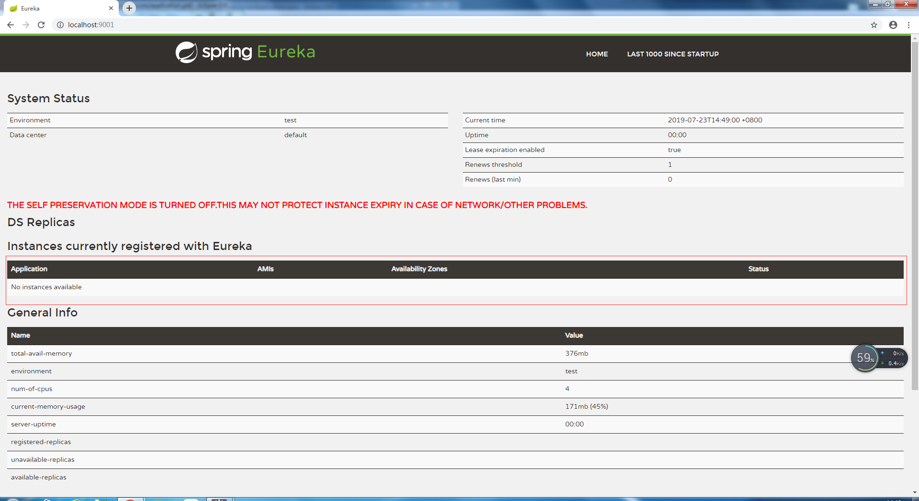Select the 171mb (45%) usage value

[587, 407]
